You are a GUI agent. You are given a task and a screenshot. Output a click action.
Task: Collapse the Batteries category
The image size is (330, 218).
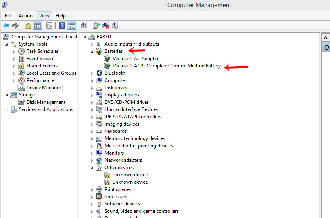[x=92, y=52]
